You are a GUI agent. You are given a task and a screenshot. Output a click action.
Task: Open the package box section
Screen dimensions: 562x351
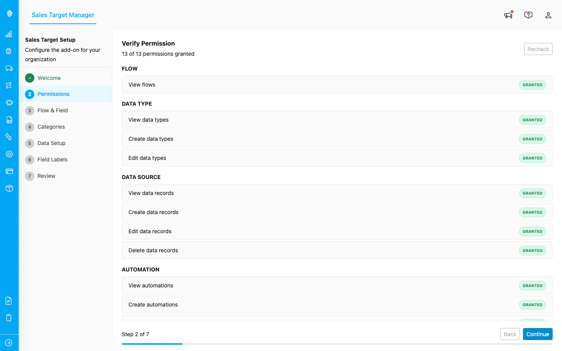9,188
